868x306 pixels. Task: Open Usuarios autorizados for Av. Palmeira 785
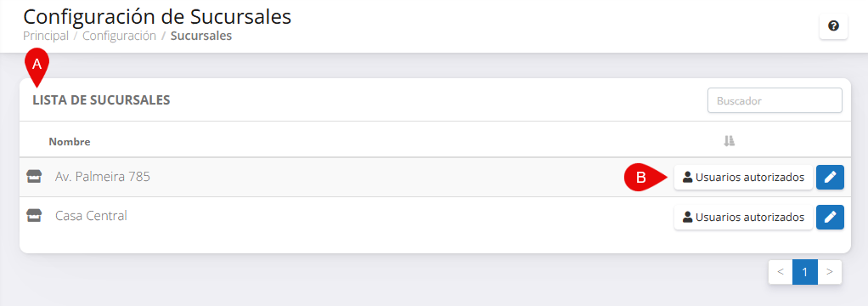coord(743,178)
